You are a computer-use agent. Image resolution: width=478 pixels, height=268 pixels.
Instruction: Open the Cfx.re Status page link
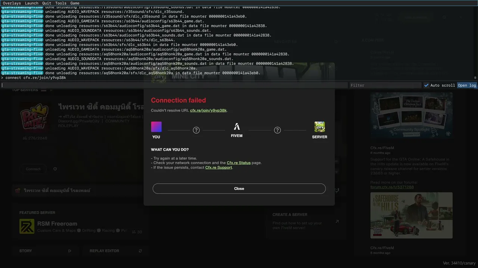coord(239,163)
